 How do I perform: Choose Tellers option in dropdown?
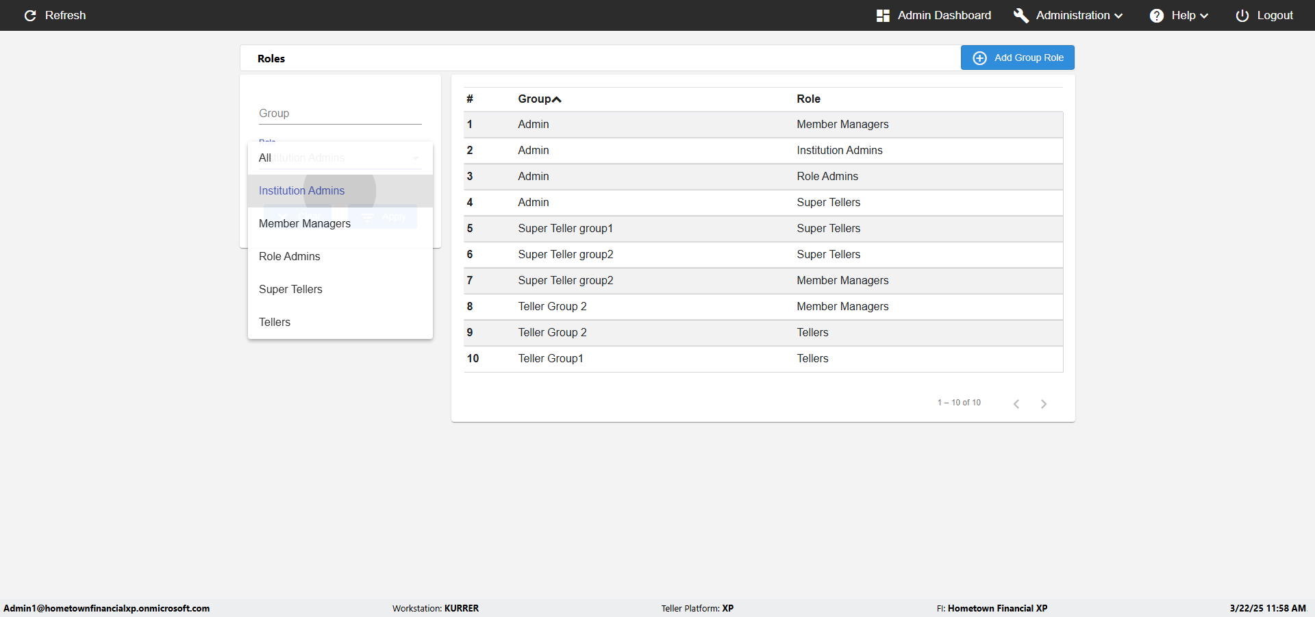[x=340, y=322]
